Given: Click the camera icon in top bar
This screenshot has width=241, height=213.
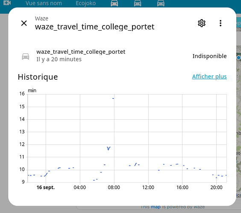Looking at the screenshot, I should click(7, 3).
